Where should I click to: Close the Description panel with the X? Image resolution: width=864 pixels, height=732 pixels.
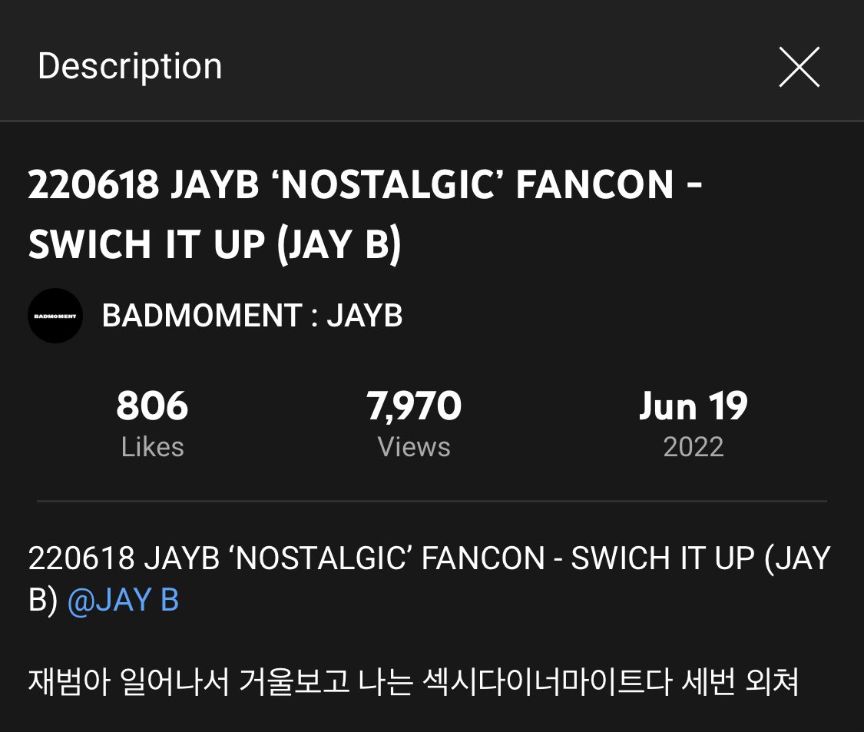pos(799,67)
